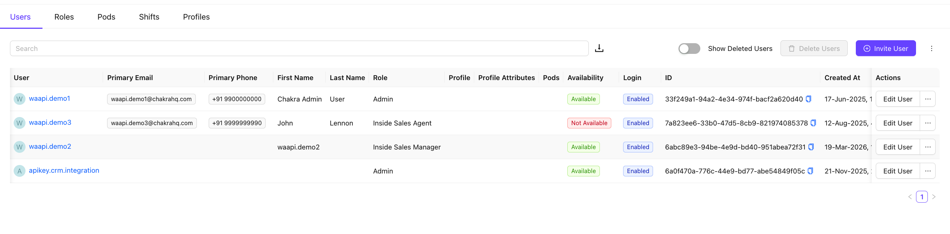
Task: Toggle Show Deleted Users switch
Action: pos(689,48)
